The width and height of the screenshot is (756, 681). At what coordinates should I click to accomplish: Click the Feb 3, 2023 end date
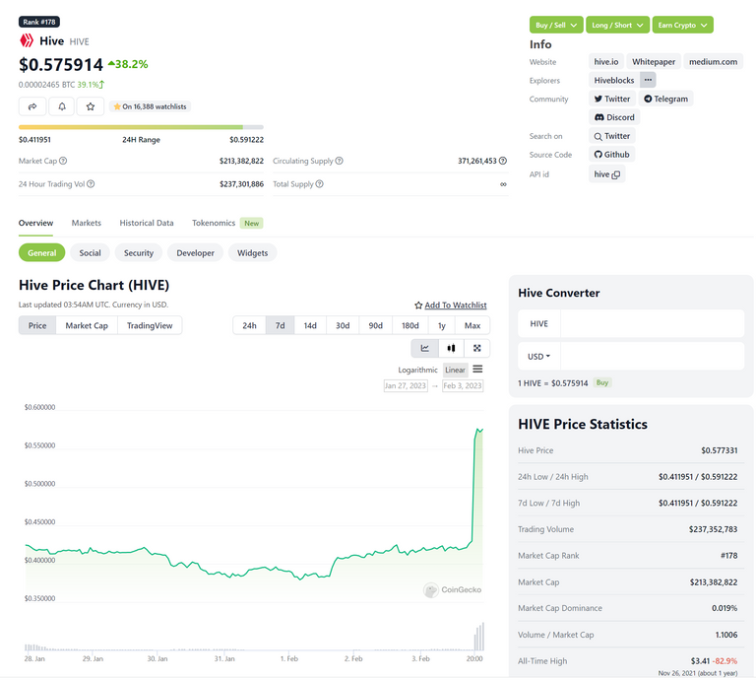pos(463,386)
